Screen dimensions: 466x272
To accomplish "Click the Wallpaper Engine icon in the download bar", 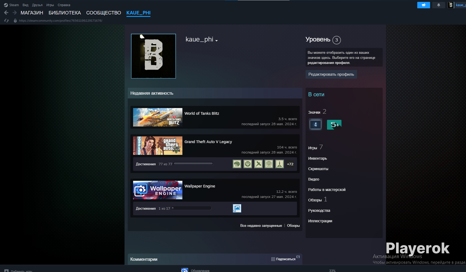I will tap(185, 270).
